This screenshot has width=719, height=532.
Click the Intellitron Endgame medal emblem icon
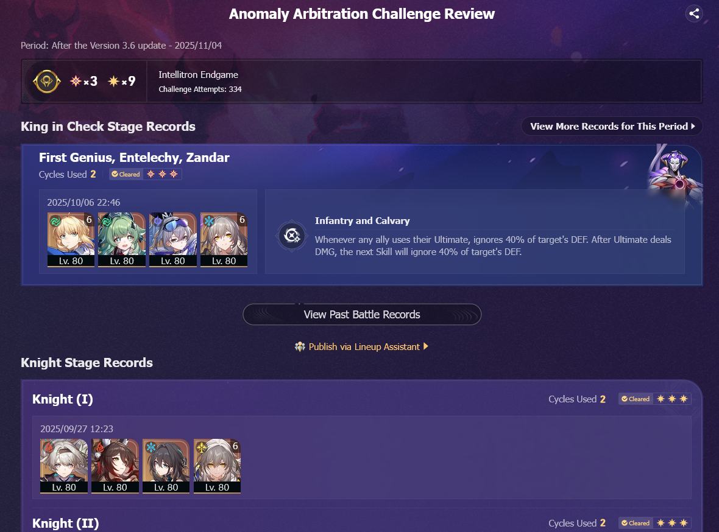coord(46,82)
